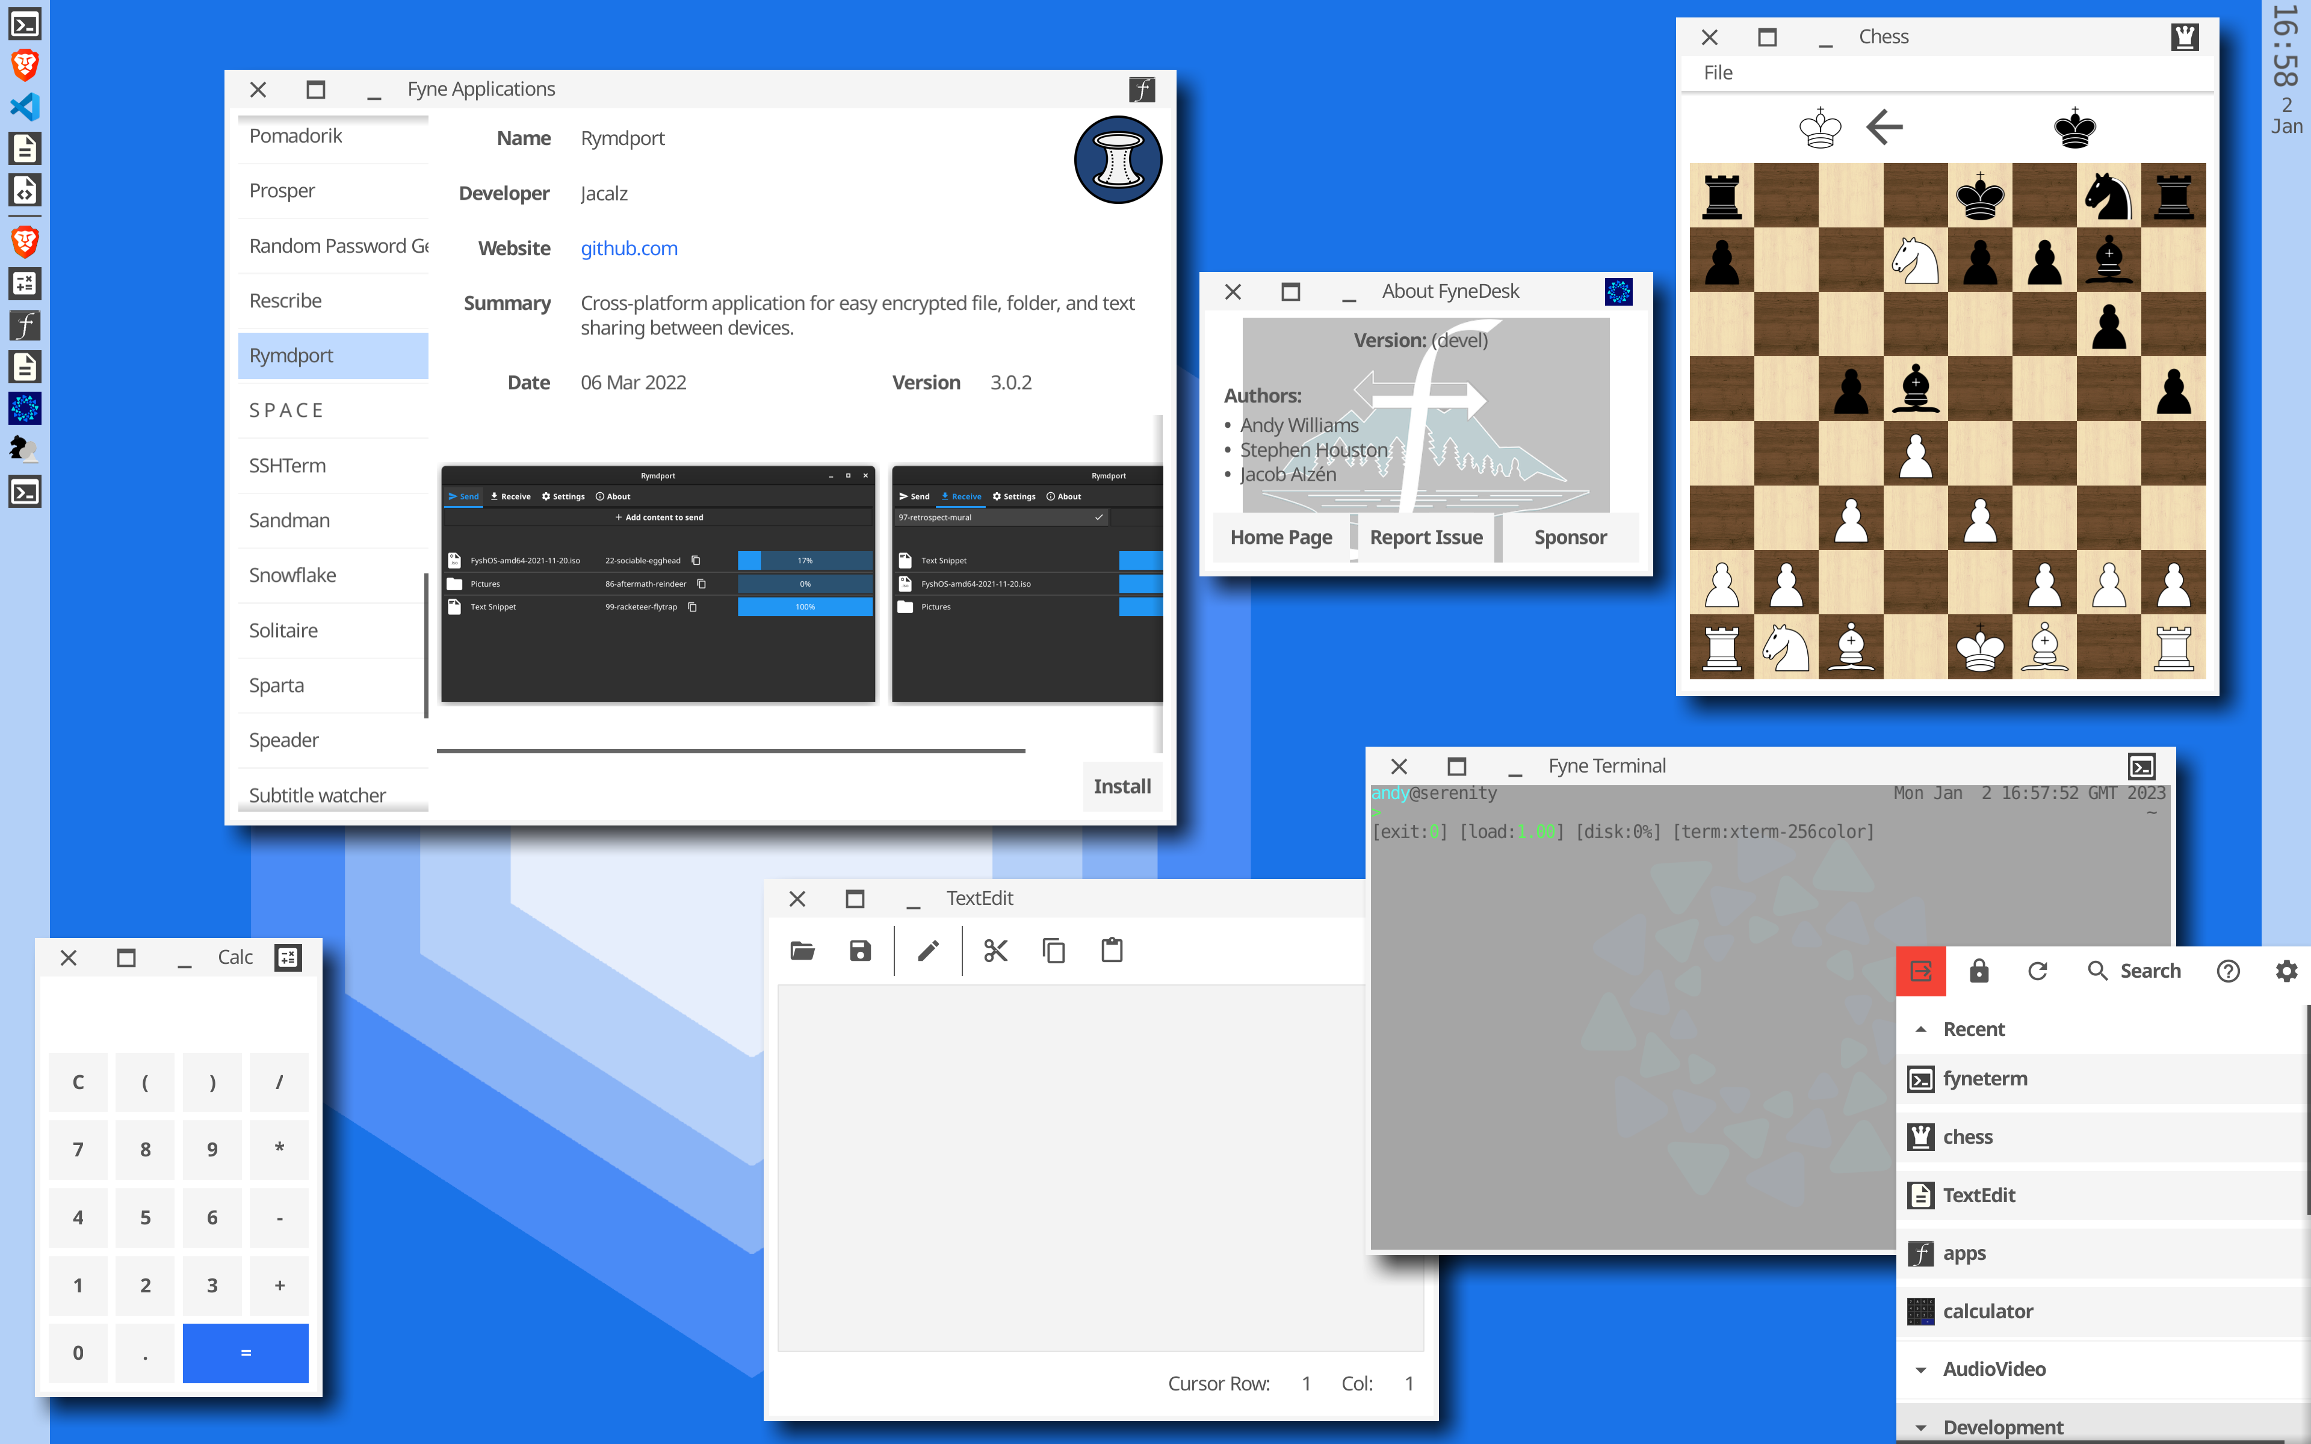Click the black knight on the back rank
Image resolution: width=2311 pixels, height=1444 pixels.
point(2109,195)
